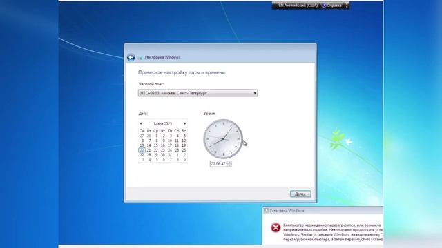Screen dimensions: 442x248
Task: Select March 19 in the calendar
Action: [x=184, y=145]
